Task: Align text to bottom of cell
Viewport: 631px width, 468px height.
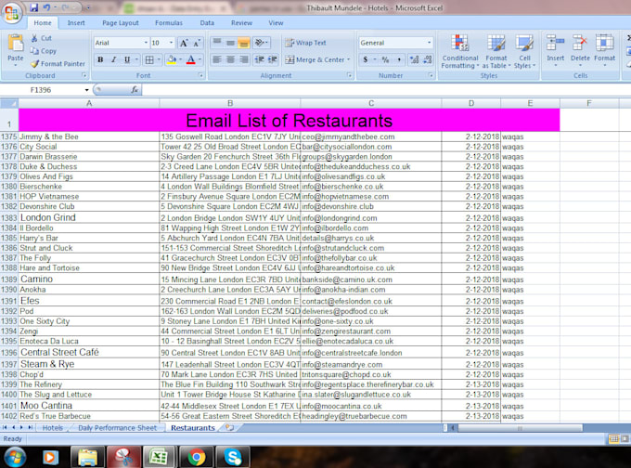Action: 243,43
